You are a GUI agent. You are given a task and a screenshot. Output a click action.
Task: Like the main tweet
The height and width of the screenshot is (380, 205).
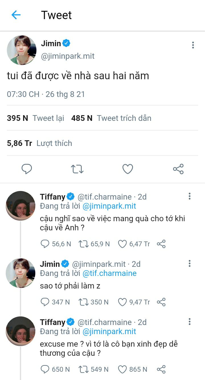128,169
